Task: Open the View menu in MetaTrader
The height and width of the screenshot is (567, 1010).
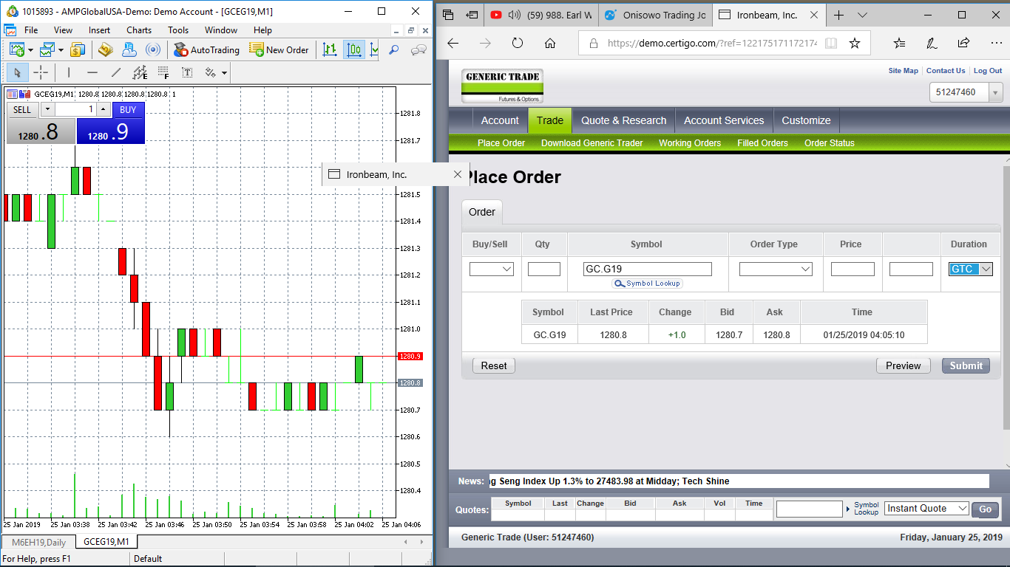Action: (63, 30)
